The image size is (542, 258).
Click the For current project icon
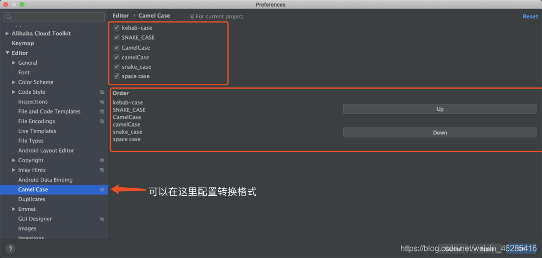click(192, 17)
